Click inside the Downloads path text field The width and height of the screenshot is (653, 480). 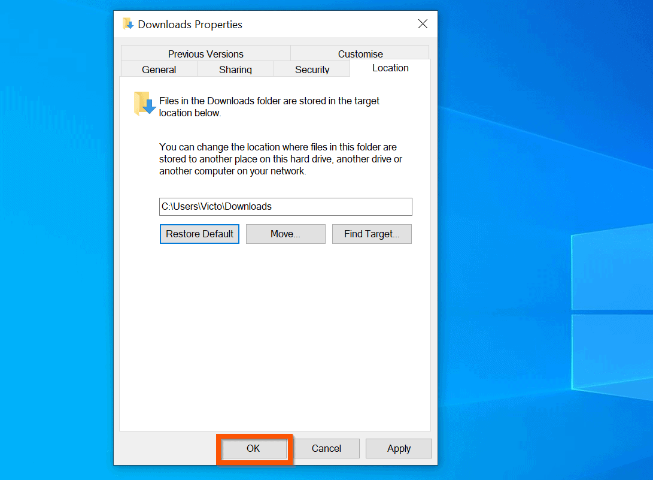[x=286, y=207]
